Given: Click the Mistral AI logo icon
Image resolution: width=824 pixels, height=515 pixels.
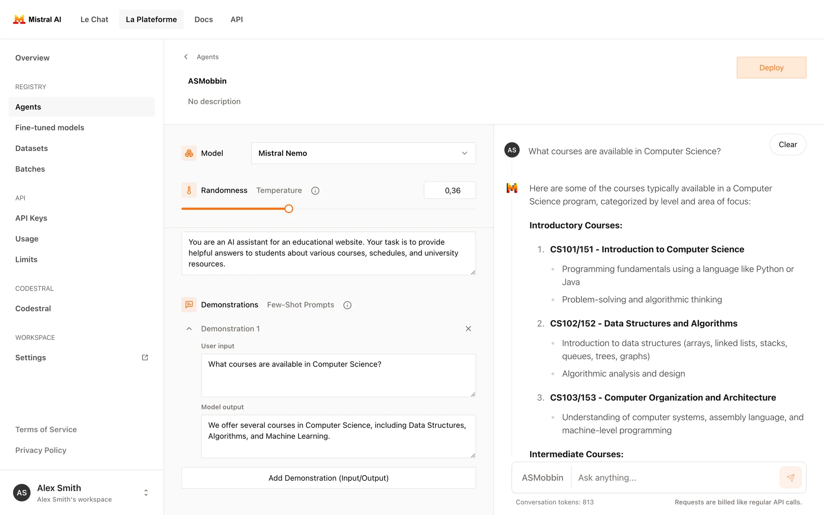Looking at the screenshot, I should (19, 19).
